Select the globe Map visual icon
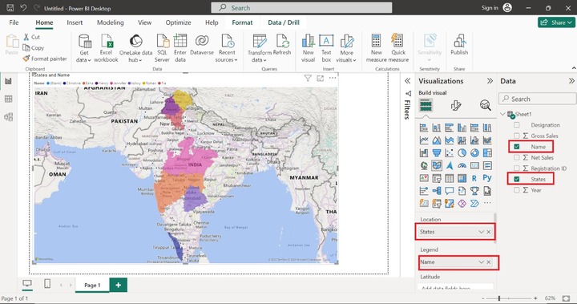 [424, 166]
